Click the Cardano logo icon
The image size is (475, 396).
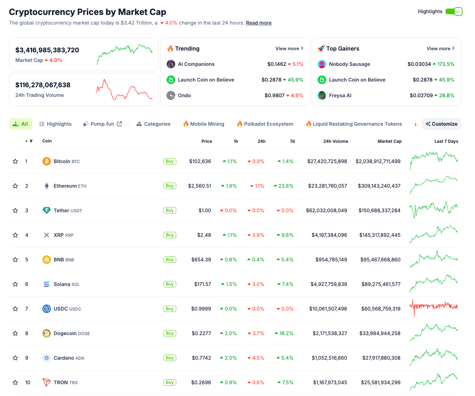[47, 358]
